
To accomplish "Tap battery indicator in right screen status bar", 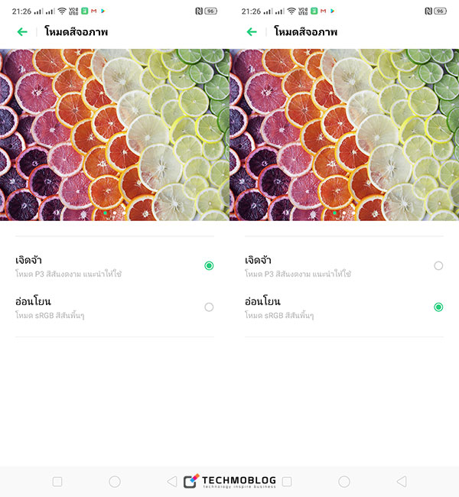I will pyautogui.click(x=441, y=11).
